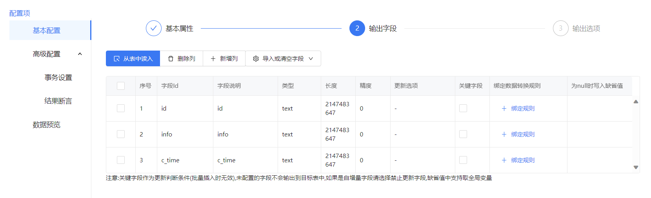Image resolution: width=651 pixels, height=198 pixels.
Task: Enable 关键字段 checkbox for id row
Action: pyautogui.click(x=463, y=108)
